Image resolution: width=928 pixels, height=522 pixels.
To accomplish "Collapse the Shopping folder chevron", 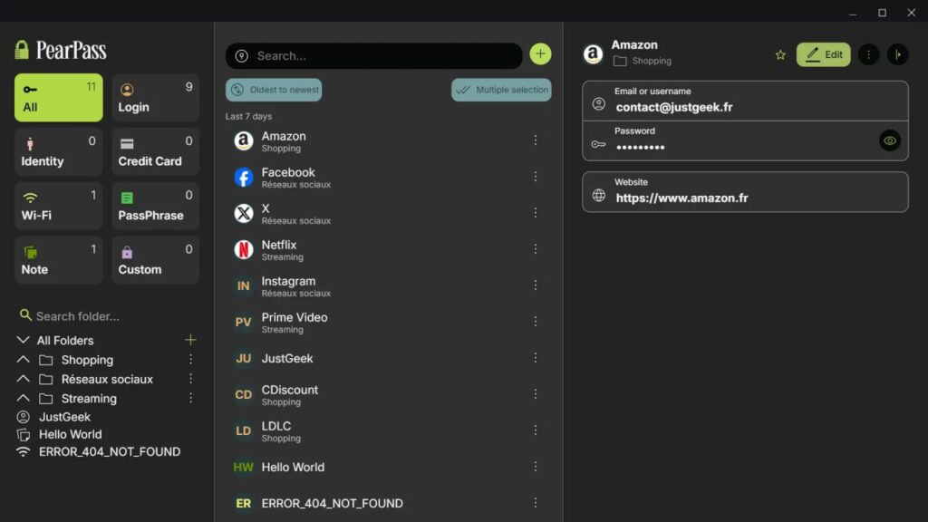I will (x=24, y=360).
